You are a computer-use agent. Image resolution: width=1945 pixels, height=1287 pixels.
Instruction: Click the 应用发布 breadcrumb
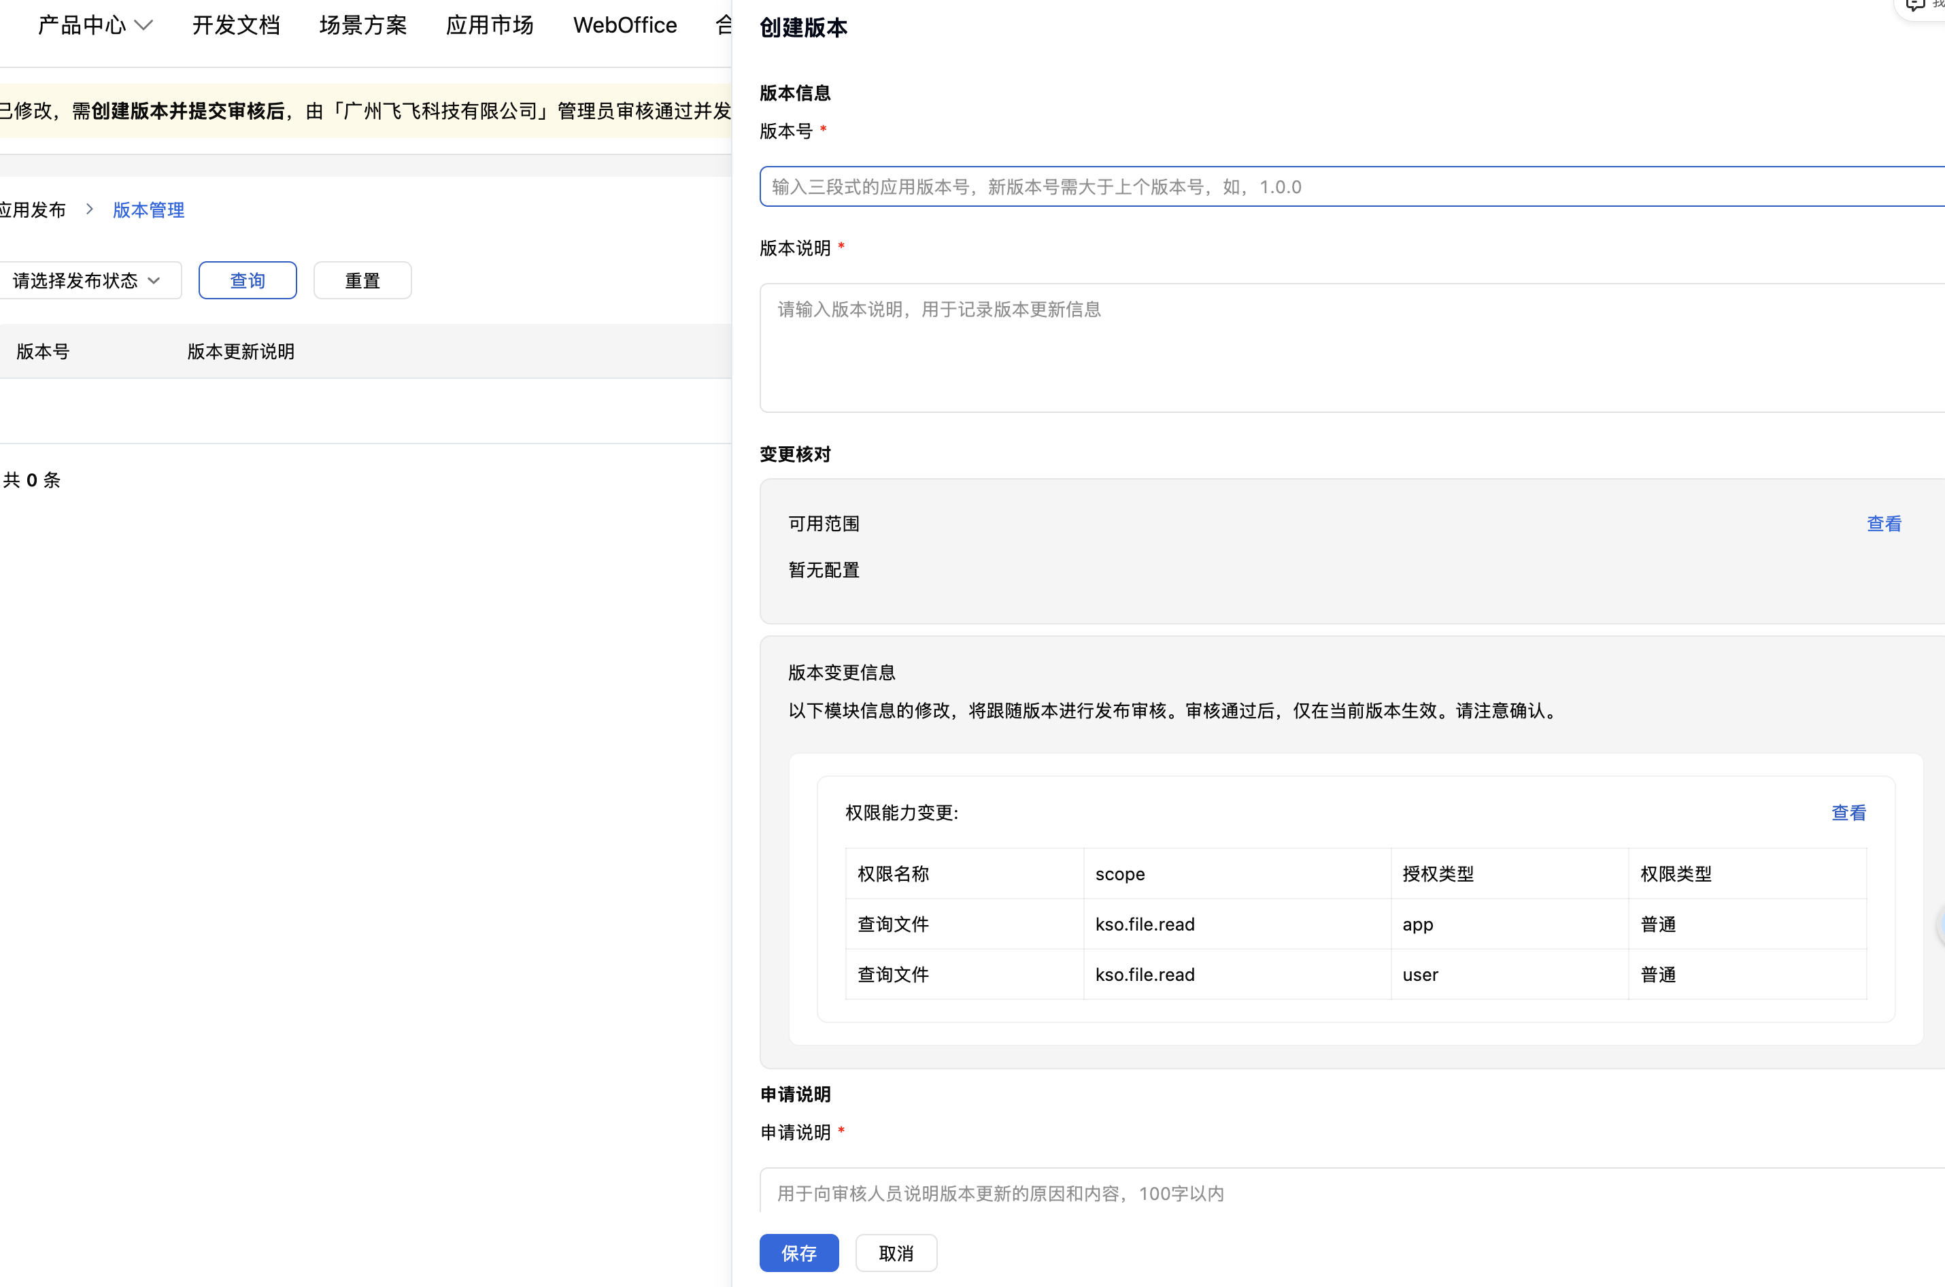tap(33, 210)
